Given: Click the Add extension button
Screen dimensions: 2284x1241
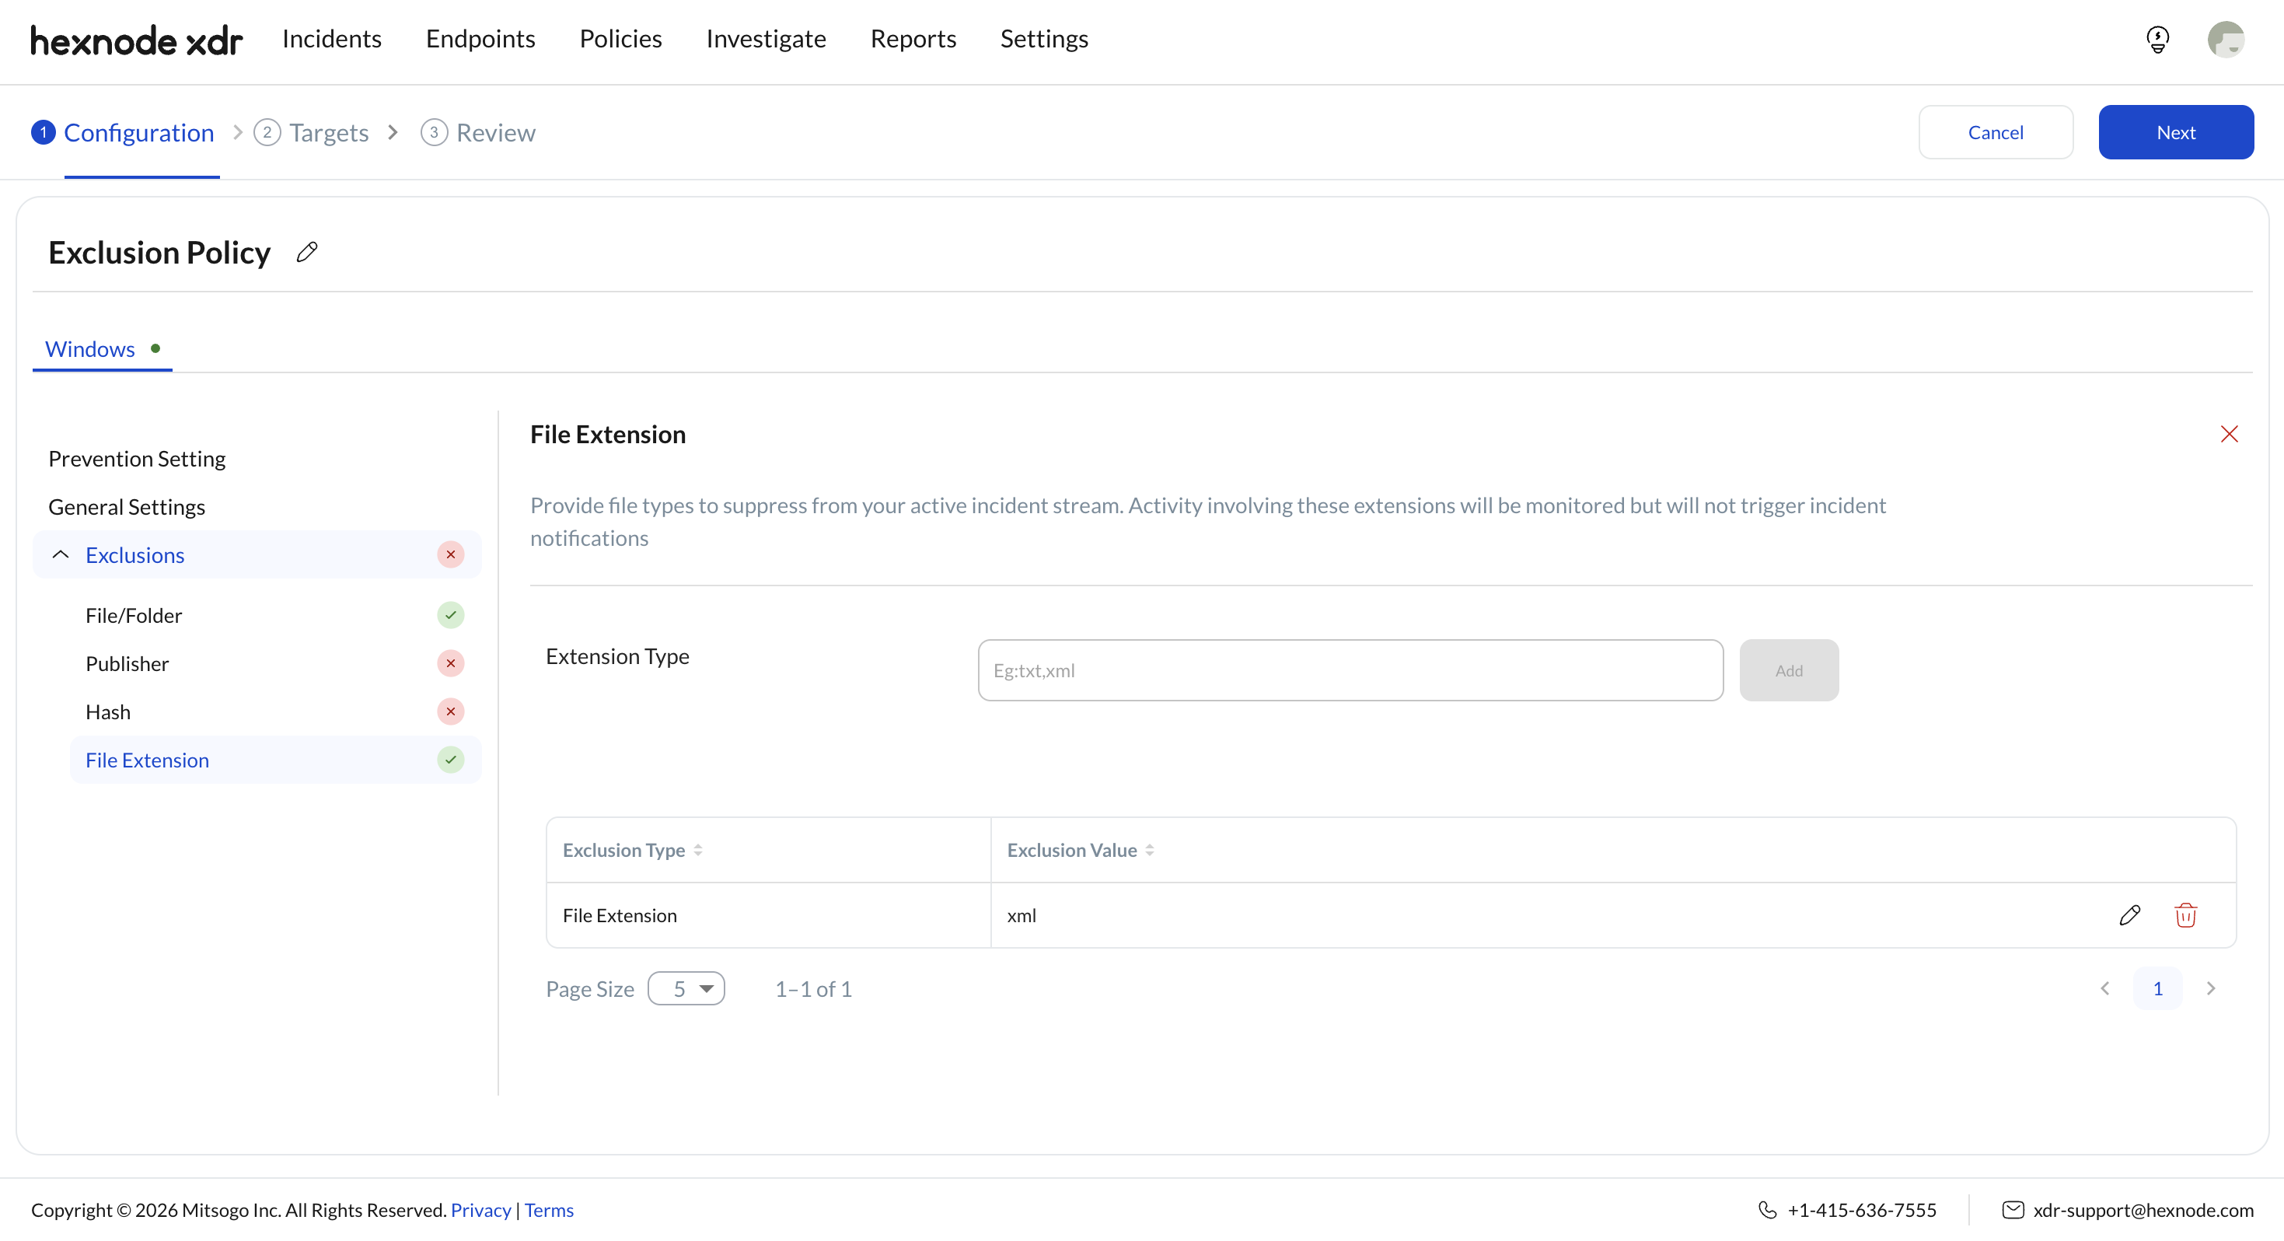Looking at the screenshot, I should [x=1788, y=670].
